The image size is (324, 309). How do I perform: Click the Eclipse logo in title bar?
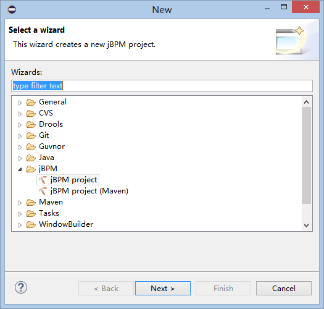[12, 9]
